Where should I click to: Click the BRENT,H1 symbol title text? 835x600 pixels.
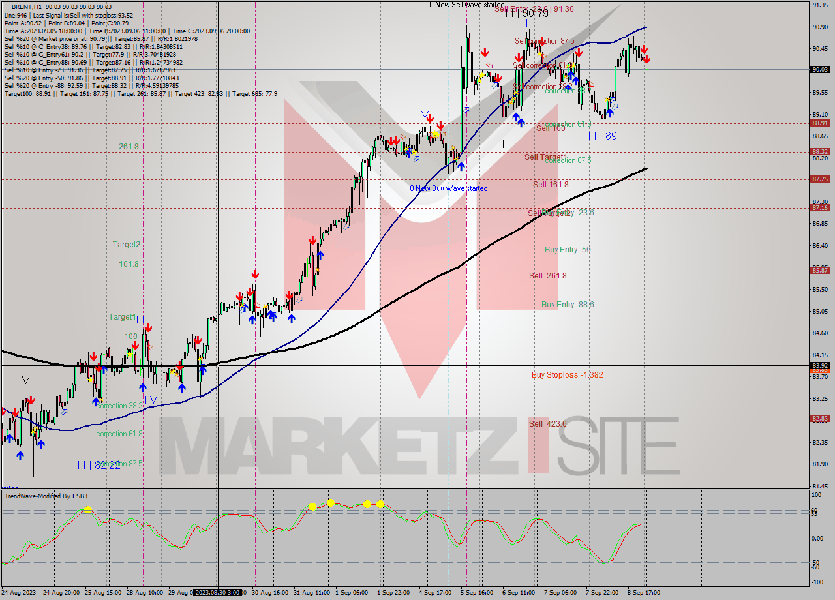[28, 7]
